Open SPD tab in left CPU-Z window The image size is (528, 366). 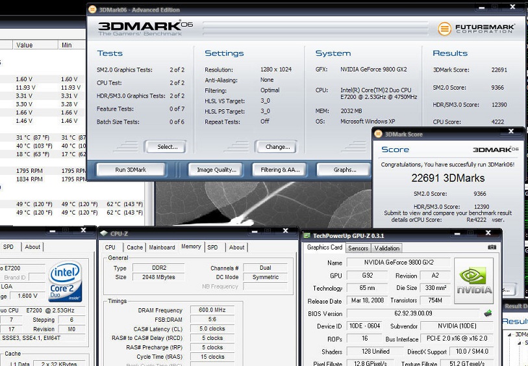point(8,246)
